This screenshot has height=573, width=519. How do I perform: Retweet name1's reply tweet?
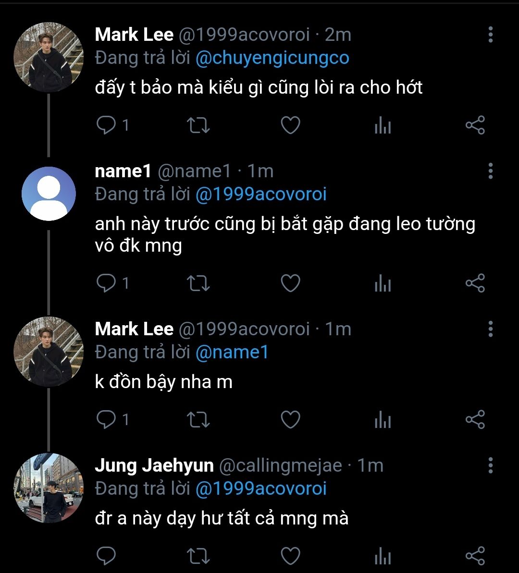pyautogui.click(x=198, y=283)
